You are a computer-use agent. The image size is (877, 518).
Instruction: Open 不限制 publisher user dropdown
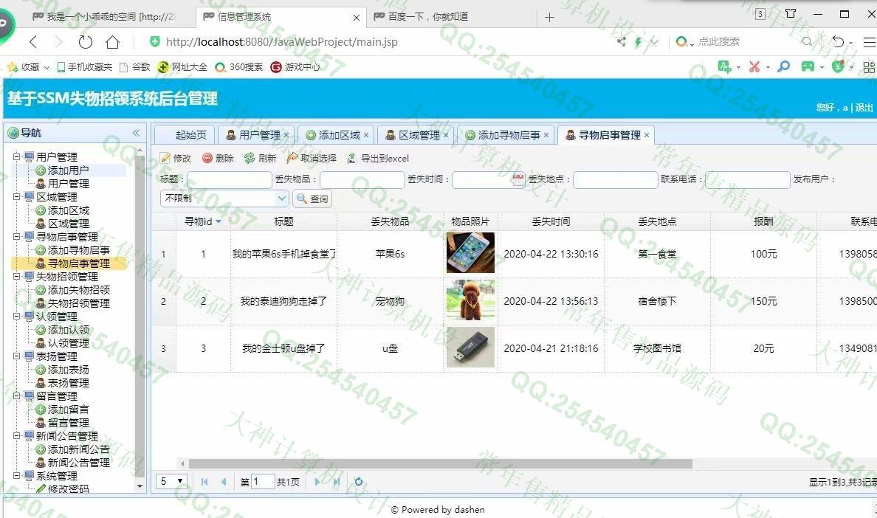282,198
